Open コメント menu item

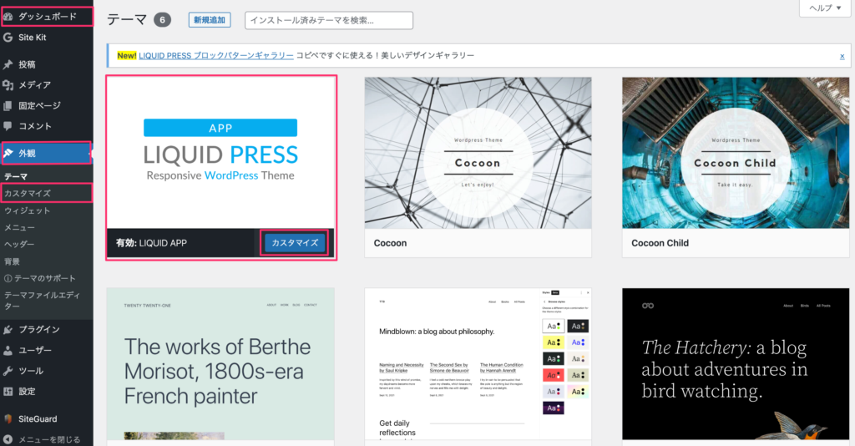[x=47, y=126]
